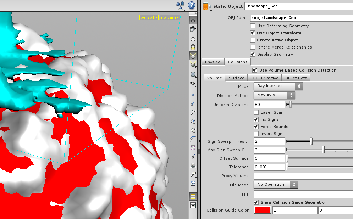Screen dimensions: 353x219
Task: Enable Use Deforming Geometry
Action: (253, 26)
